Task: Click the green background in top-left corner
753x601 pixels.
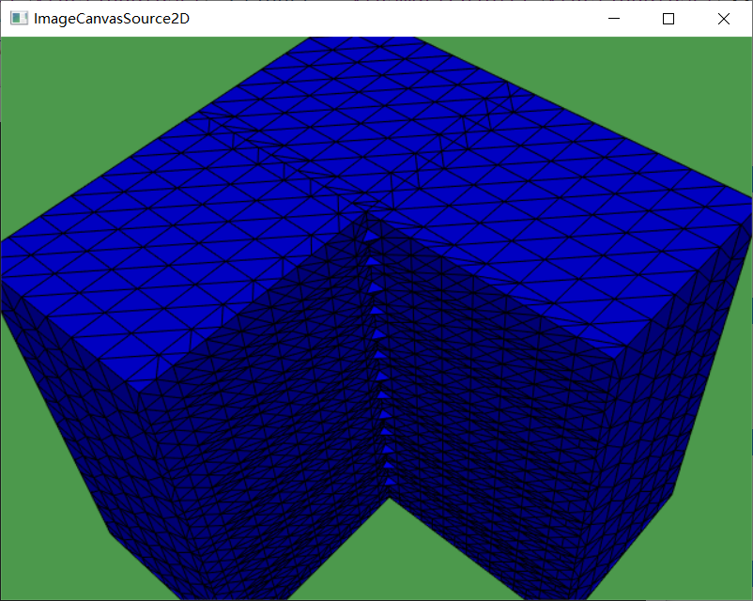Action: 94,94
